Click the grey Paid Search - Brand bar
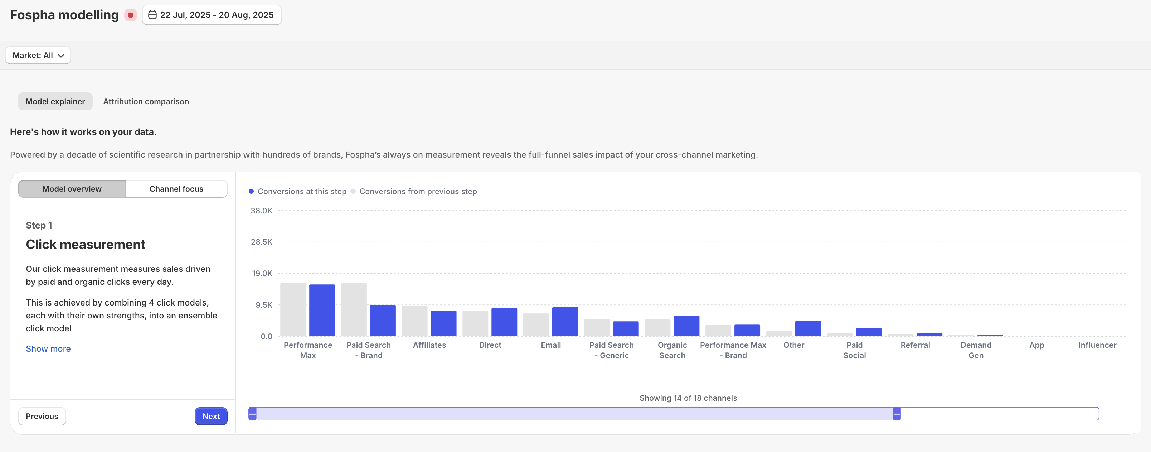 [354, 309]
